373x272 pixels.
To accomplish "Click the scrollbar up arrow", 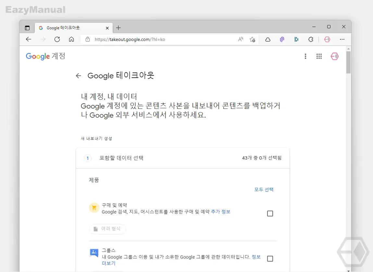I will click(x=349, y=49).
